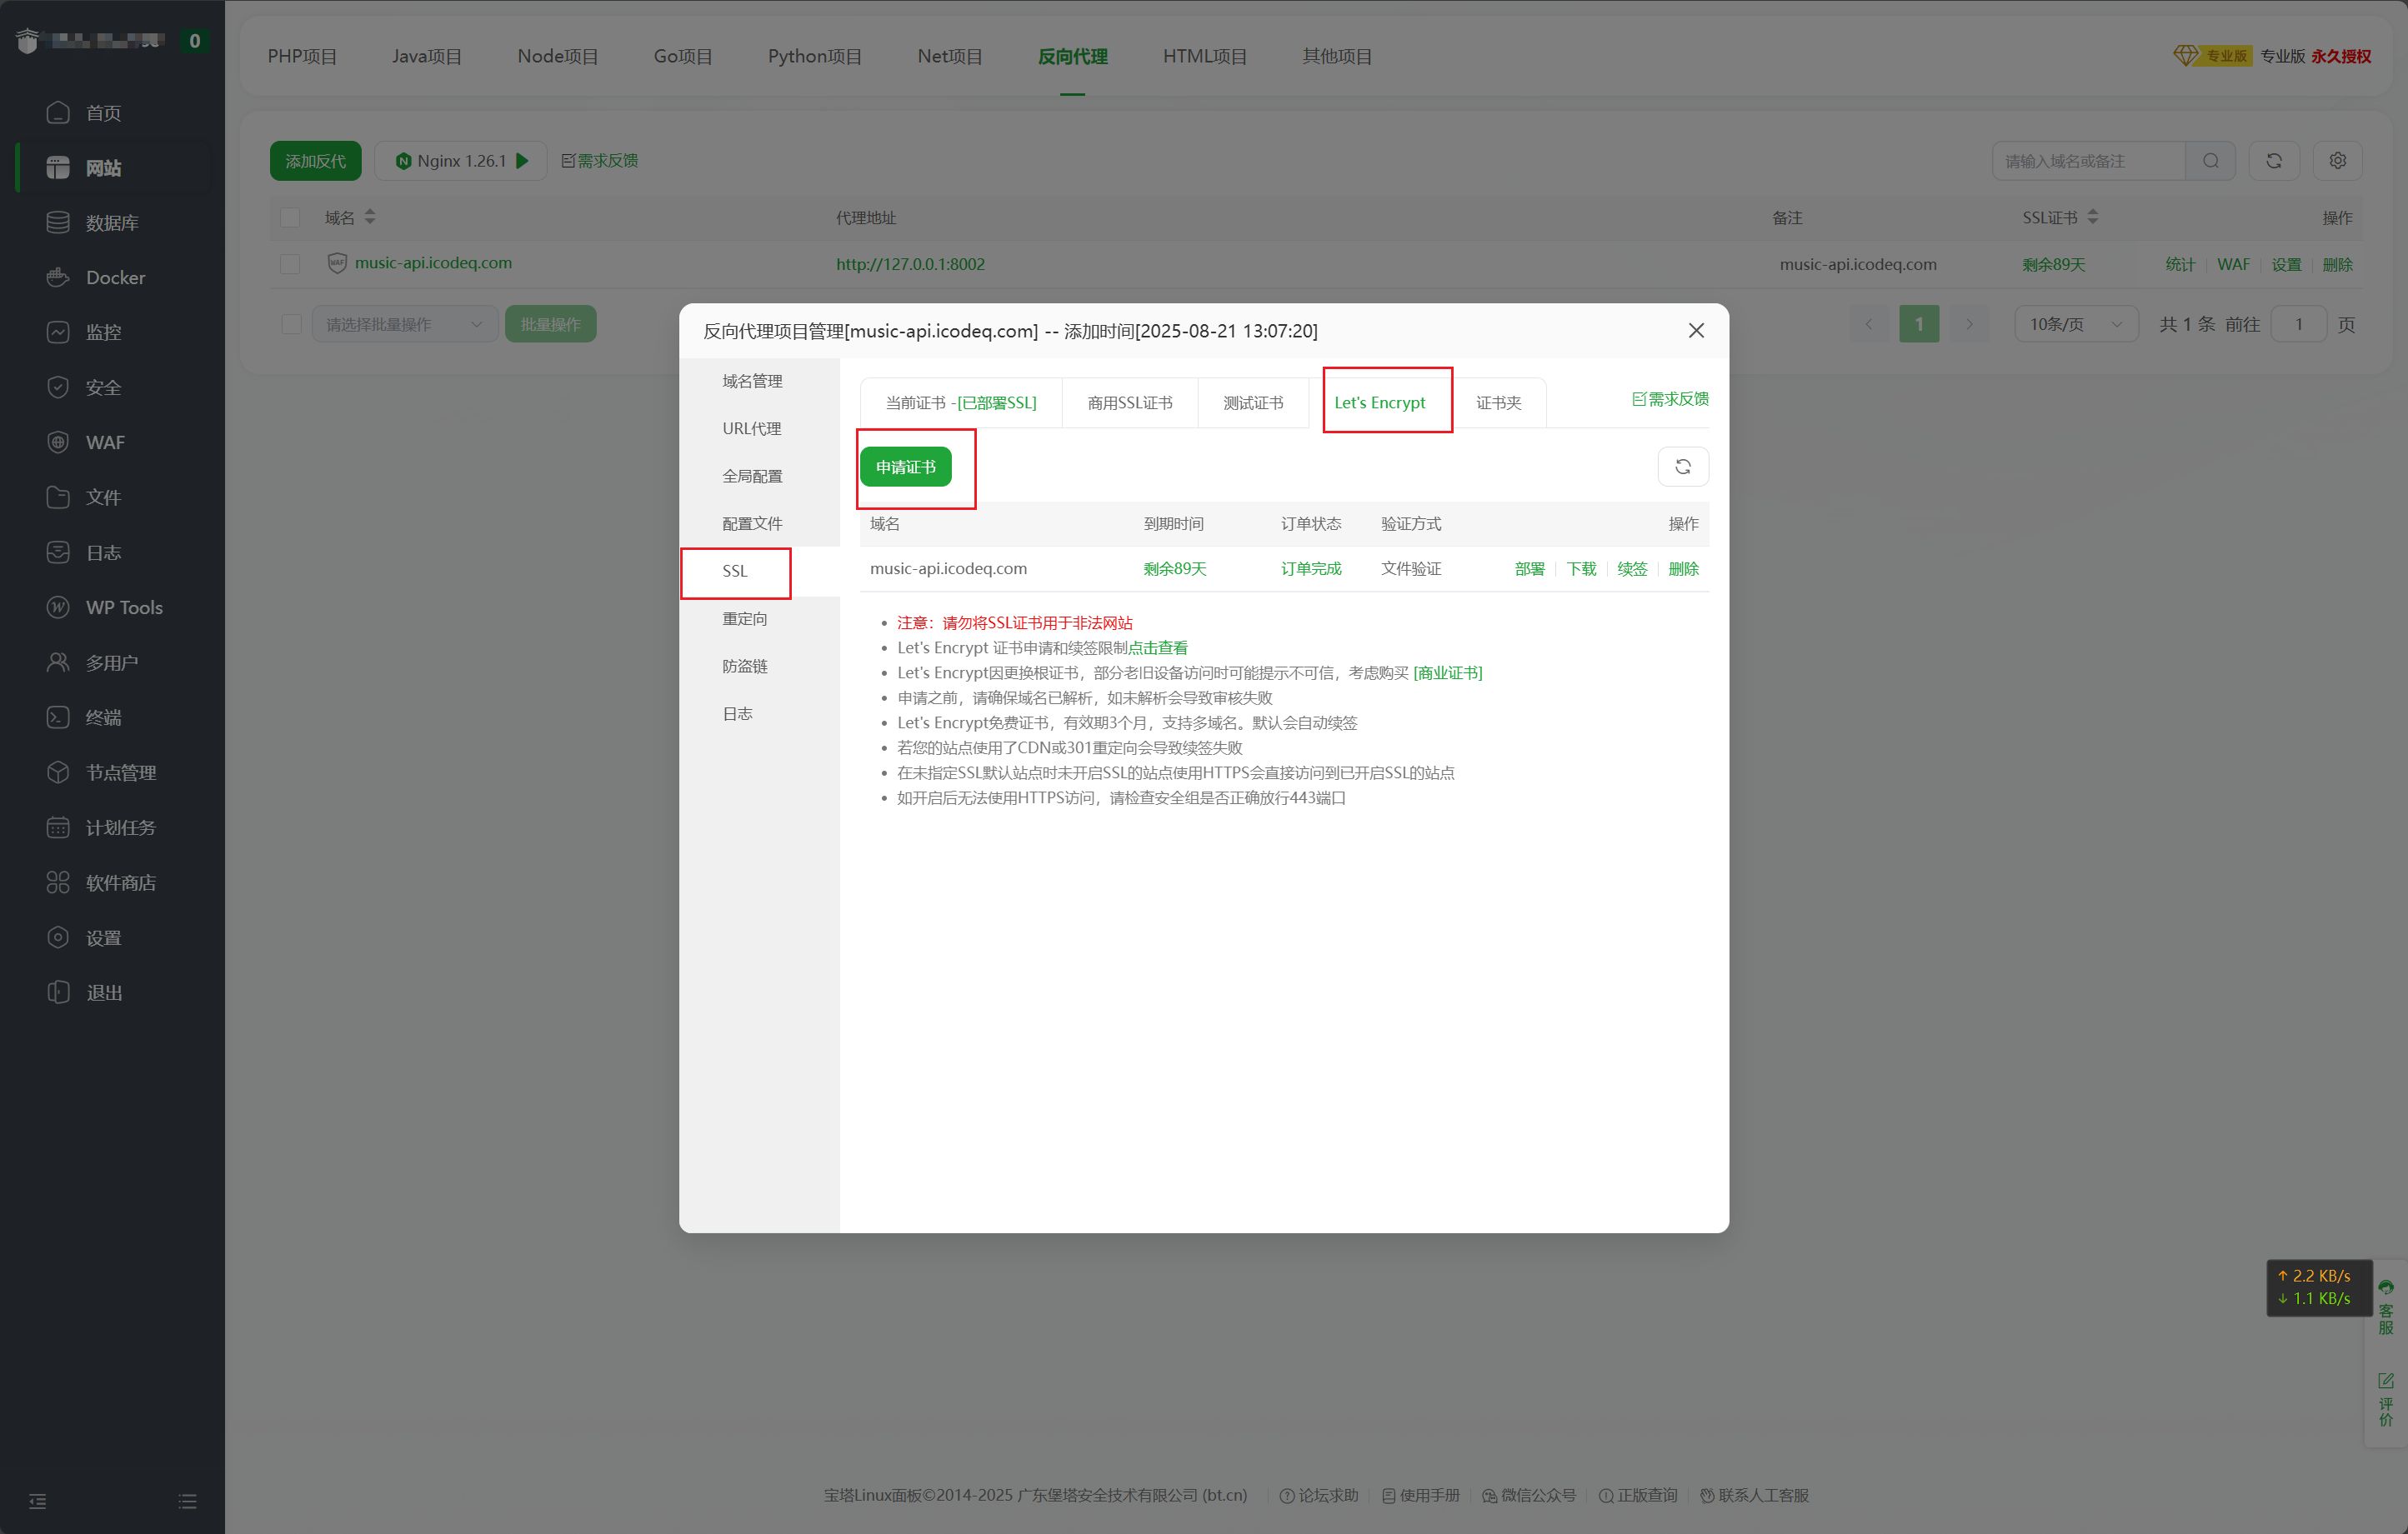Open the 首页 home sidebar icon
Image resolution: width=2408 pixels, height=1534 pixels.
point(58,112)
